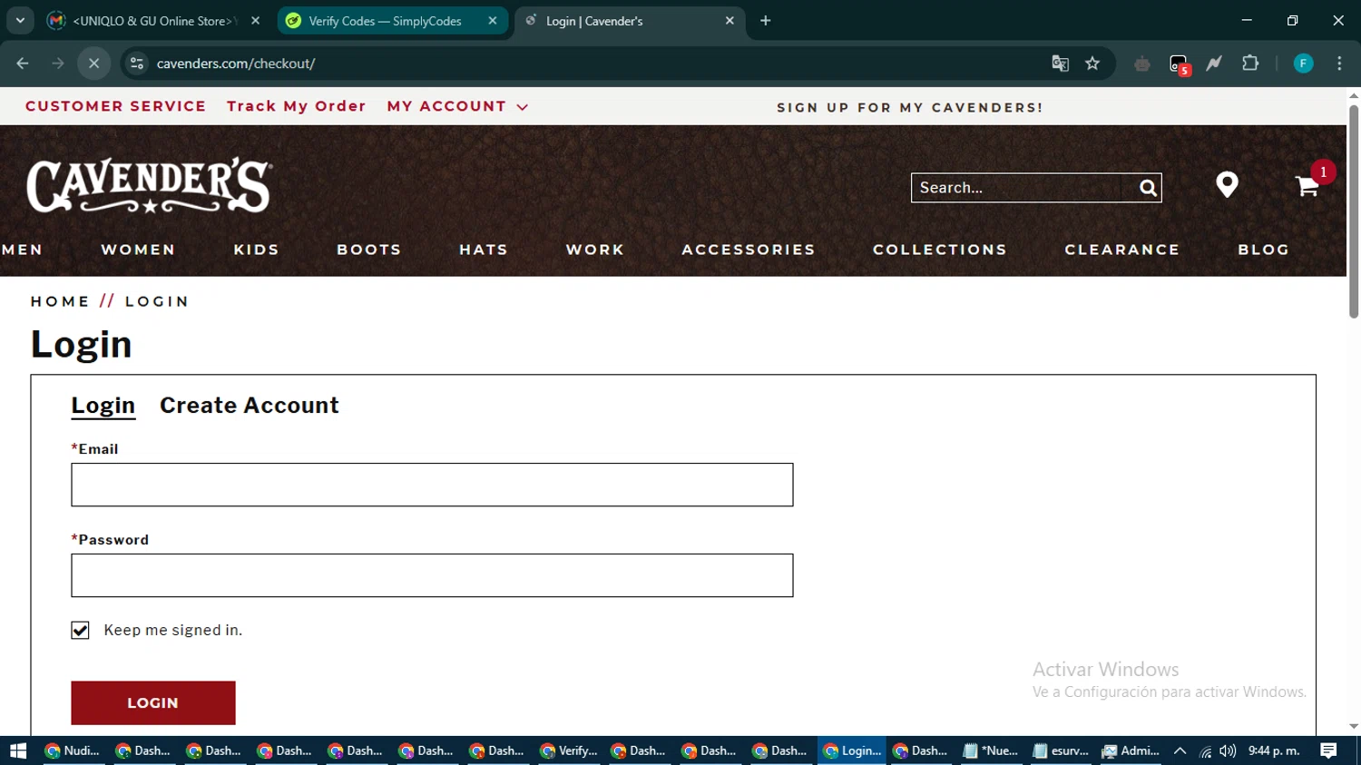Viewport: 1361px width, 765px height.
Task: Open the WOMEN menu
Action: click(138, 250)
